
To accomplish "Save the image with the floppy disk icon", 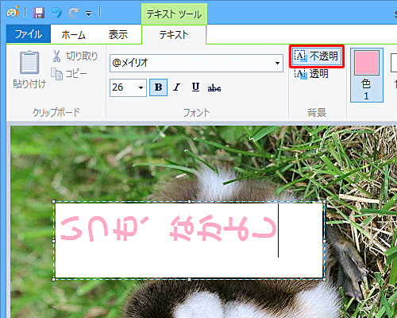I will (39, 13).
